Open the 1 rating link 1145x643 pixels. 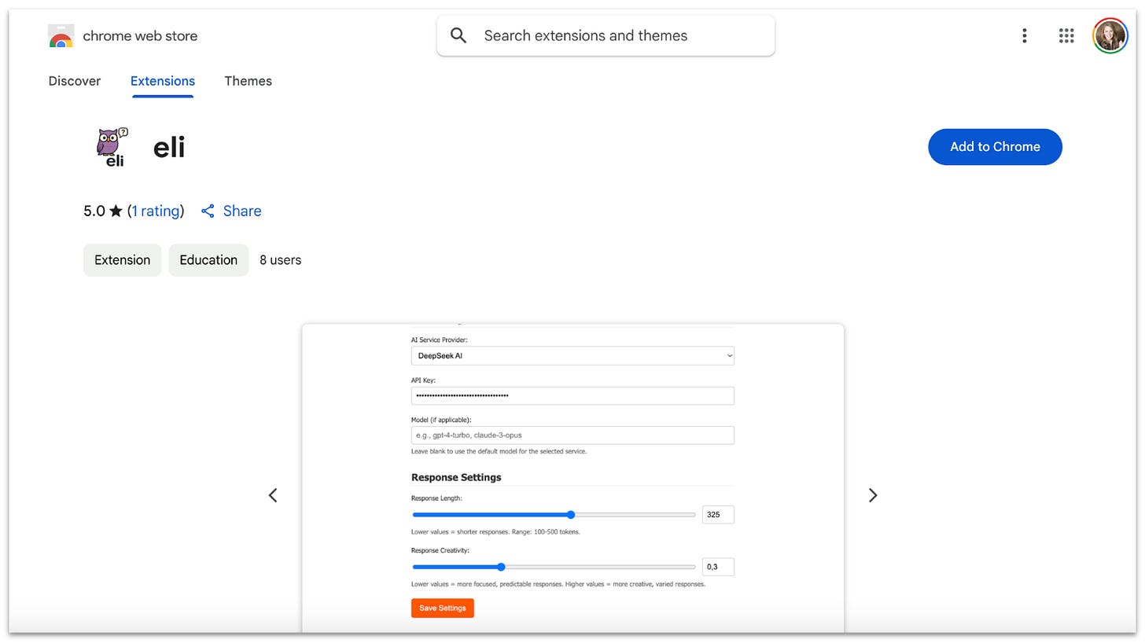pyautogui.click(x=156, y=211)
